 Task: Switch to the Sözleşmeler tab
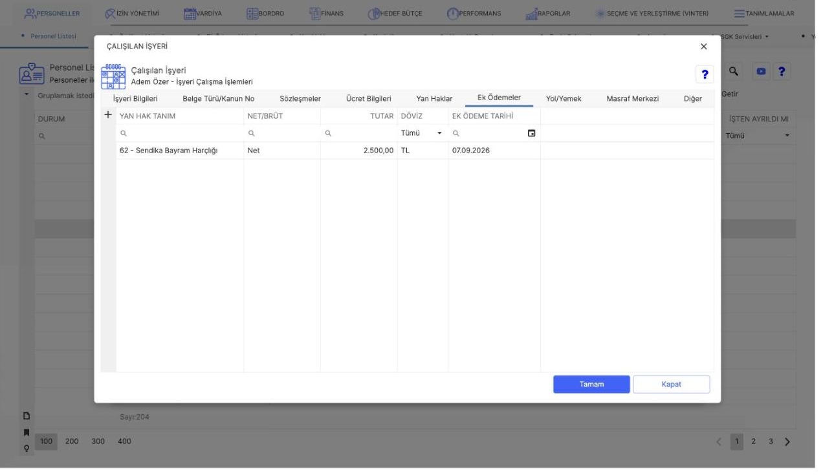tap(300, 99)
